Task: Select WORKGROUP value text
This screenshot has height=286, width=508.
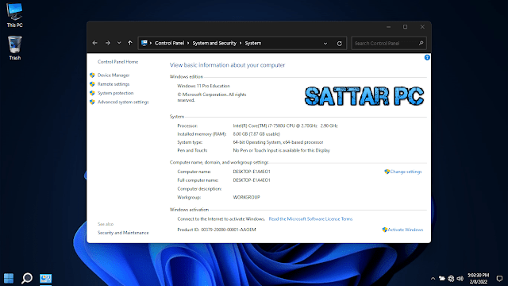Action: 246,197
